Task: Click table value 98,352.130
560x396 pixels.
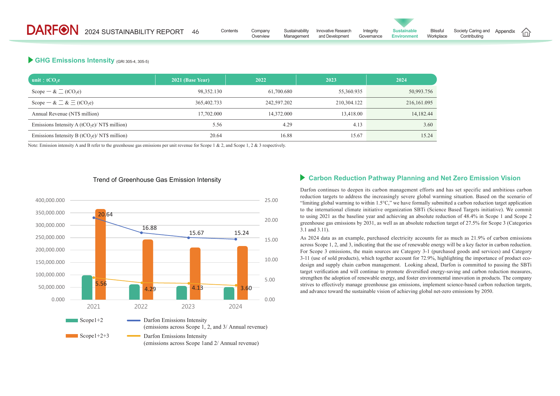Action: tap(210, 92)
